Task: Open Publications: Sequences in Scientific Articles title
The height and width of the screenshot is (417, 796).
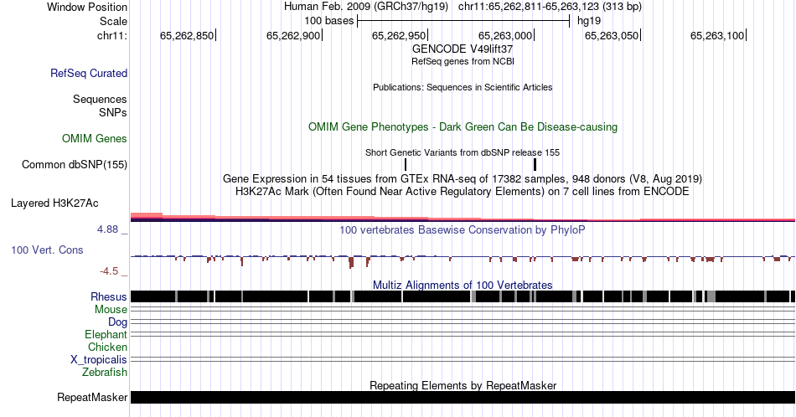Action: pos(463,87)
